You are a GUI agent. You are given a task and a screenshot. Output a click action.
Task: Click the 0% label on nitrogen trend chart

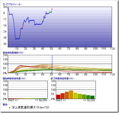click(x=5, y=73)
